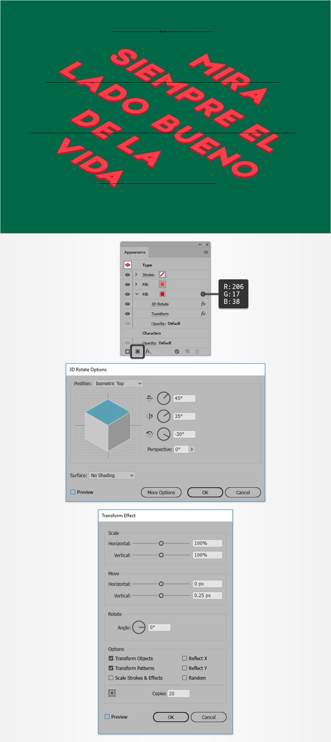Click X-axis angle dial showing 45°

click(x=164, y=398)
